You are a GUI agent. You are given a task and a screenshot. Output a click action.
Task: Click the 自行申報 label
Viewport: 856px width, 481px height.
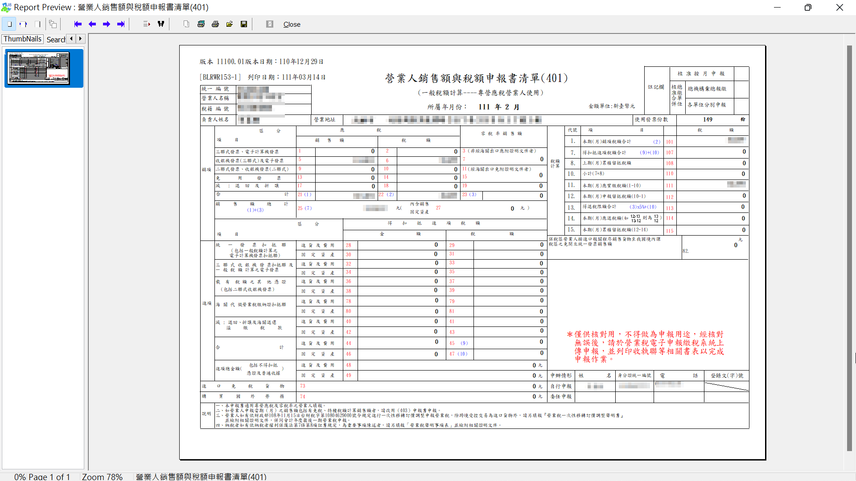point(561,386)
